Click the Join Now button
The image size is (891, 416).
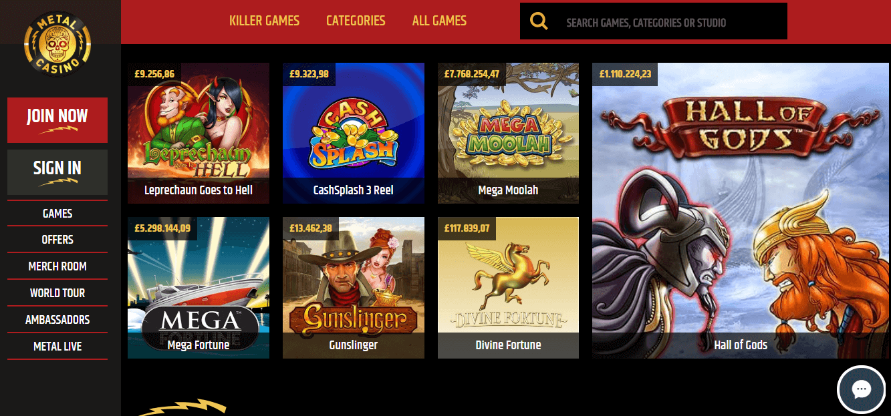[x=57, y=120]
